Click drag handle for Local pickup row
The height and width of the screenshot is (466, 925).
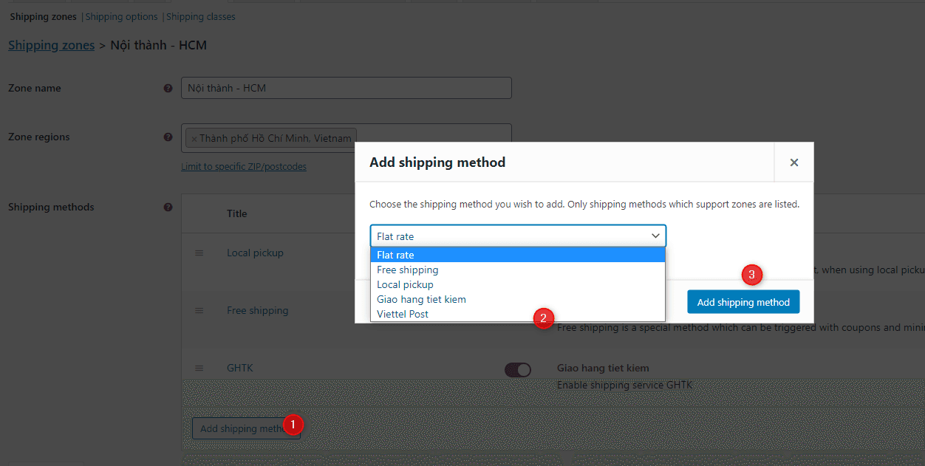[x=199, y=253]
